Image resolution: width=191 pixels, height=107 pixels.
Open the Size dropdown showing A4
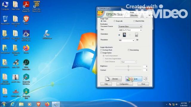[x=130, y=30]
